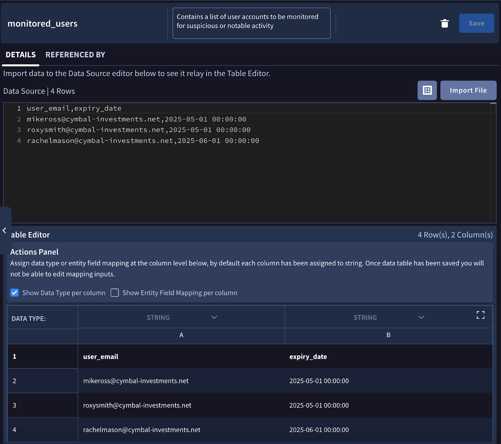Select row number 2 in table

point(43,381)
